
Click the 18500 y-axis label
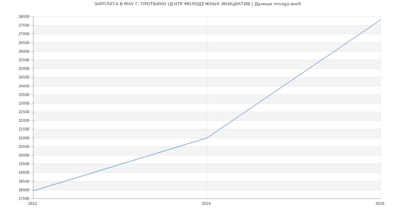point(24,181)
